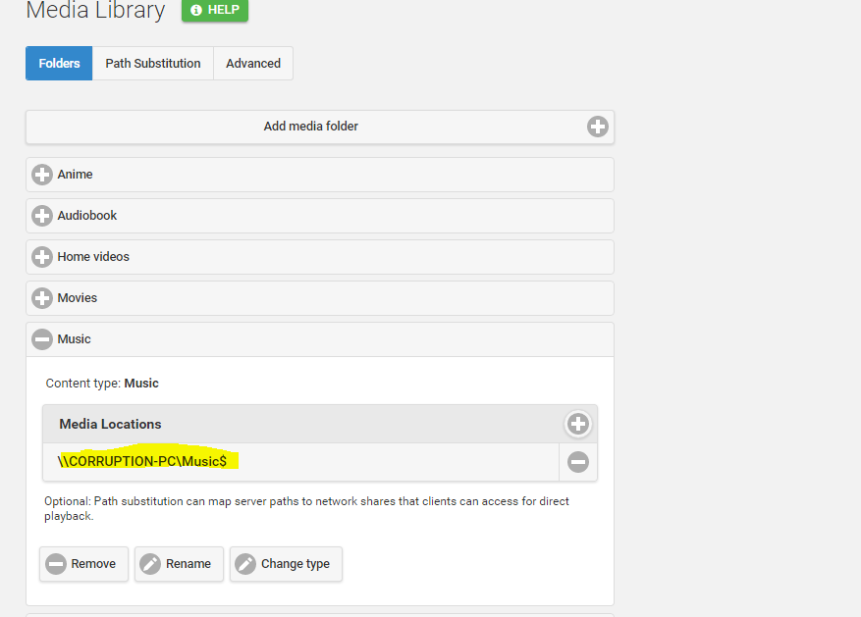Change type of the Music folder

pos(286,564)
